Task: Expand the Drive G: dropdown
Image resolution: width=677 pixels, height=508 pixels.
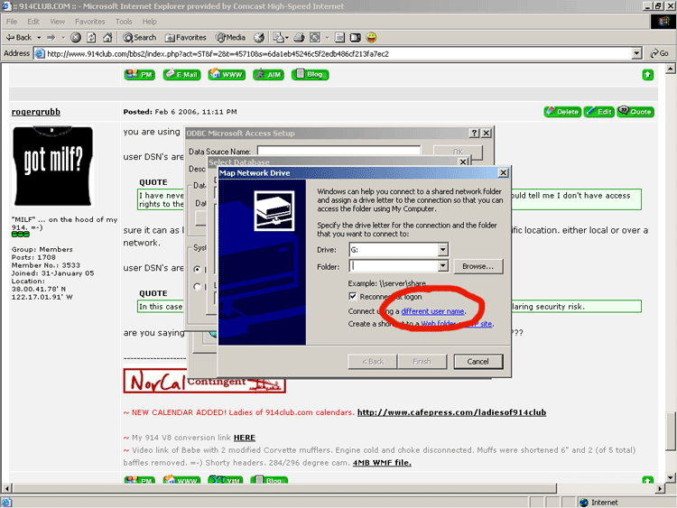Action: click(442, 249)
